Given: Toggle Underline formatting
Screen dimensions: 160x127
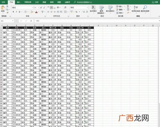Looking at the screenshot, I should [x=20, y=12].
